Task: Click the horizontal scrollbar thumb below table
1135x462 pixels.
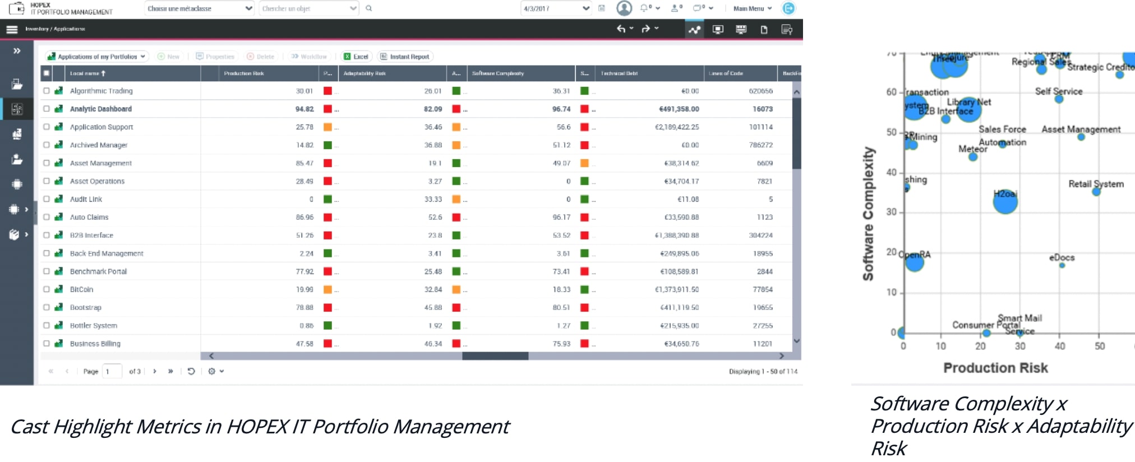Action: point(495,356)
